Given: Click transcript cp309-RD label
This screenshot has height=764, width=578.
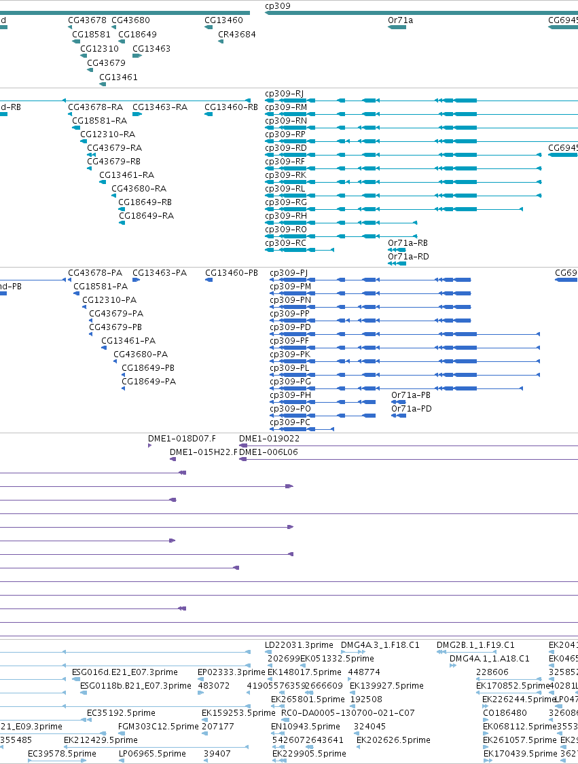Looking at the screenshot, I should [286, 148].
